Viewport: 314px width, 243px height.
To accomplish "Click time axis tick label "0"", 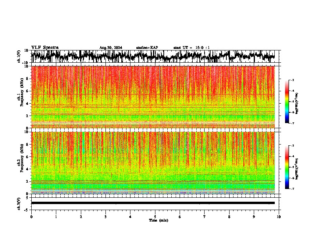I will pyautogui.click(x=31, y=217).
